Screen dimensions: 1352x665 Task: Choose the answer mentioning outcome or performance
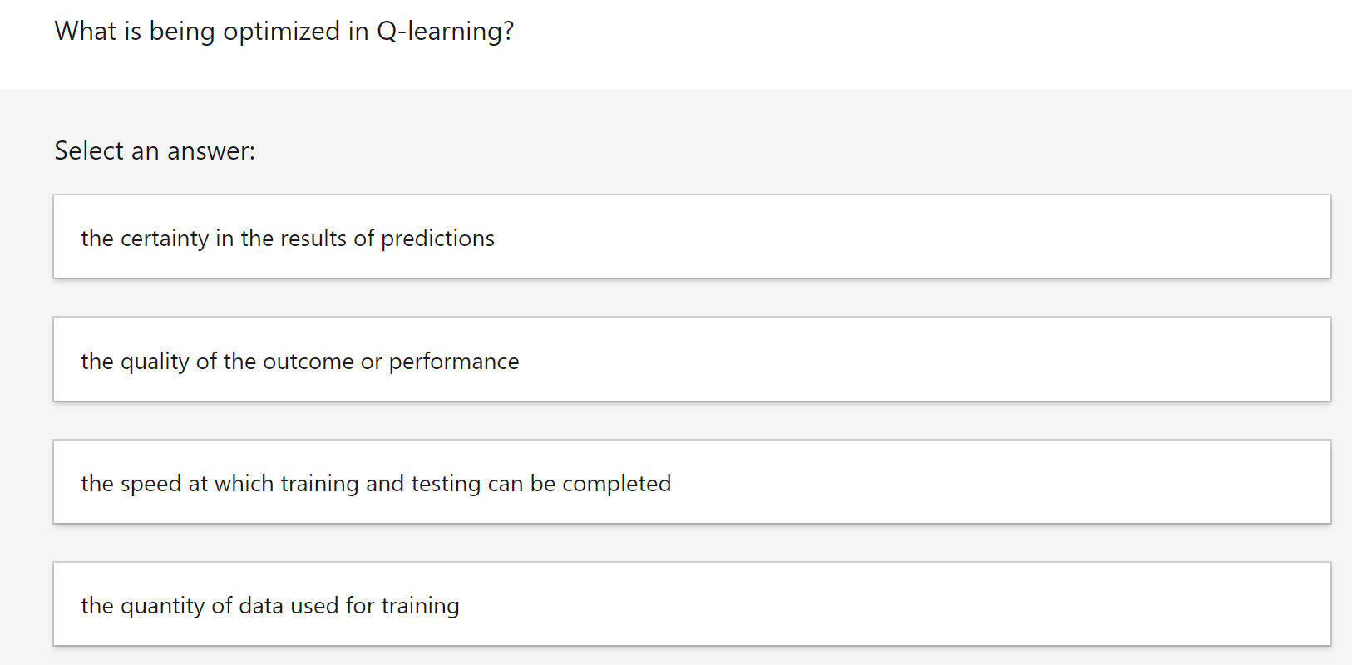(x=692, y=359)
